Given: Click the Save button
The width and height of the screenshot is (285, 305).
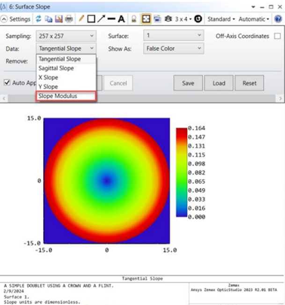Looking at the screenshot, I should pos(188,83).
